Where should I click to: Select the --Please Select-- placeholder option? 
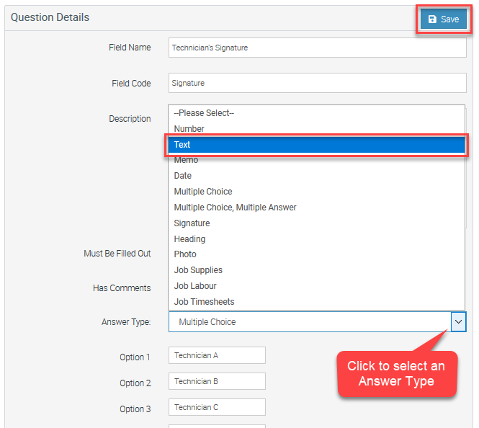316,113
